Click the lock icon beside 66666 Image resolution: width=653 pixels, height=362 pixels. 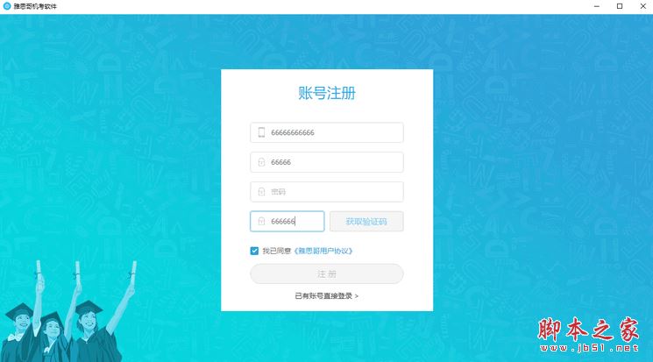point(261,162)
